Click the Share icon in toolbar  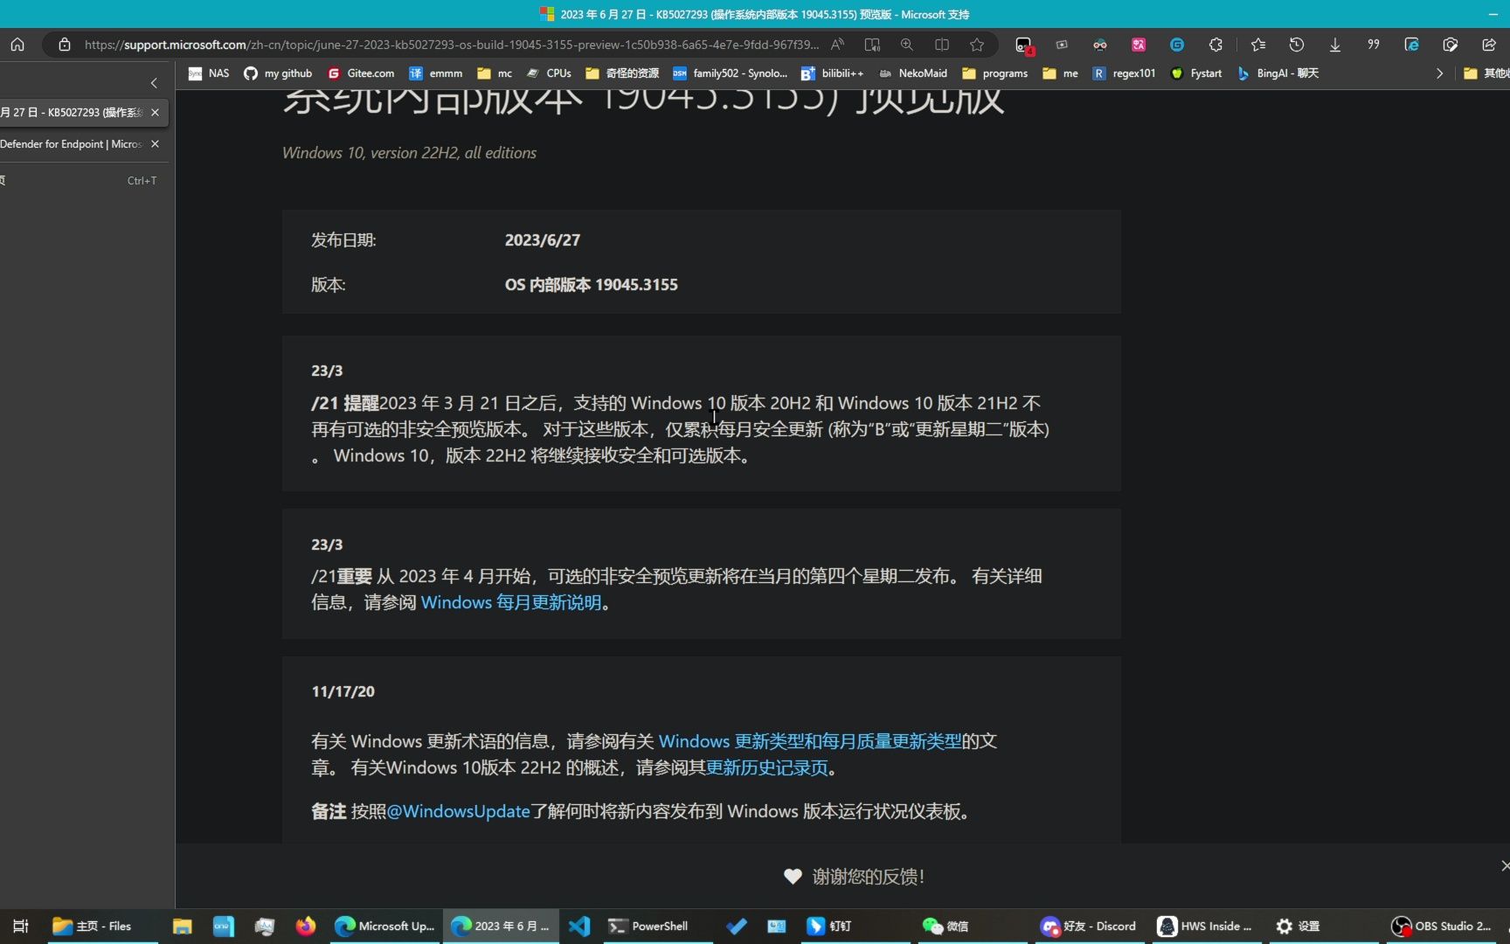coord(1489,45)
